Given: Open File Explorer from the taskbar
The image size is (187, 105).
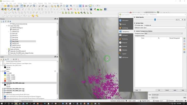Looking at the screenshot, I should tap(16, 104).
